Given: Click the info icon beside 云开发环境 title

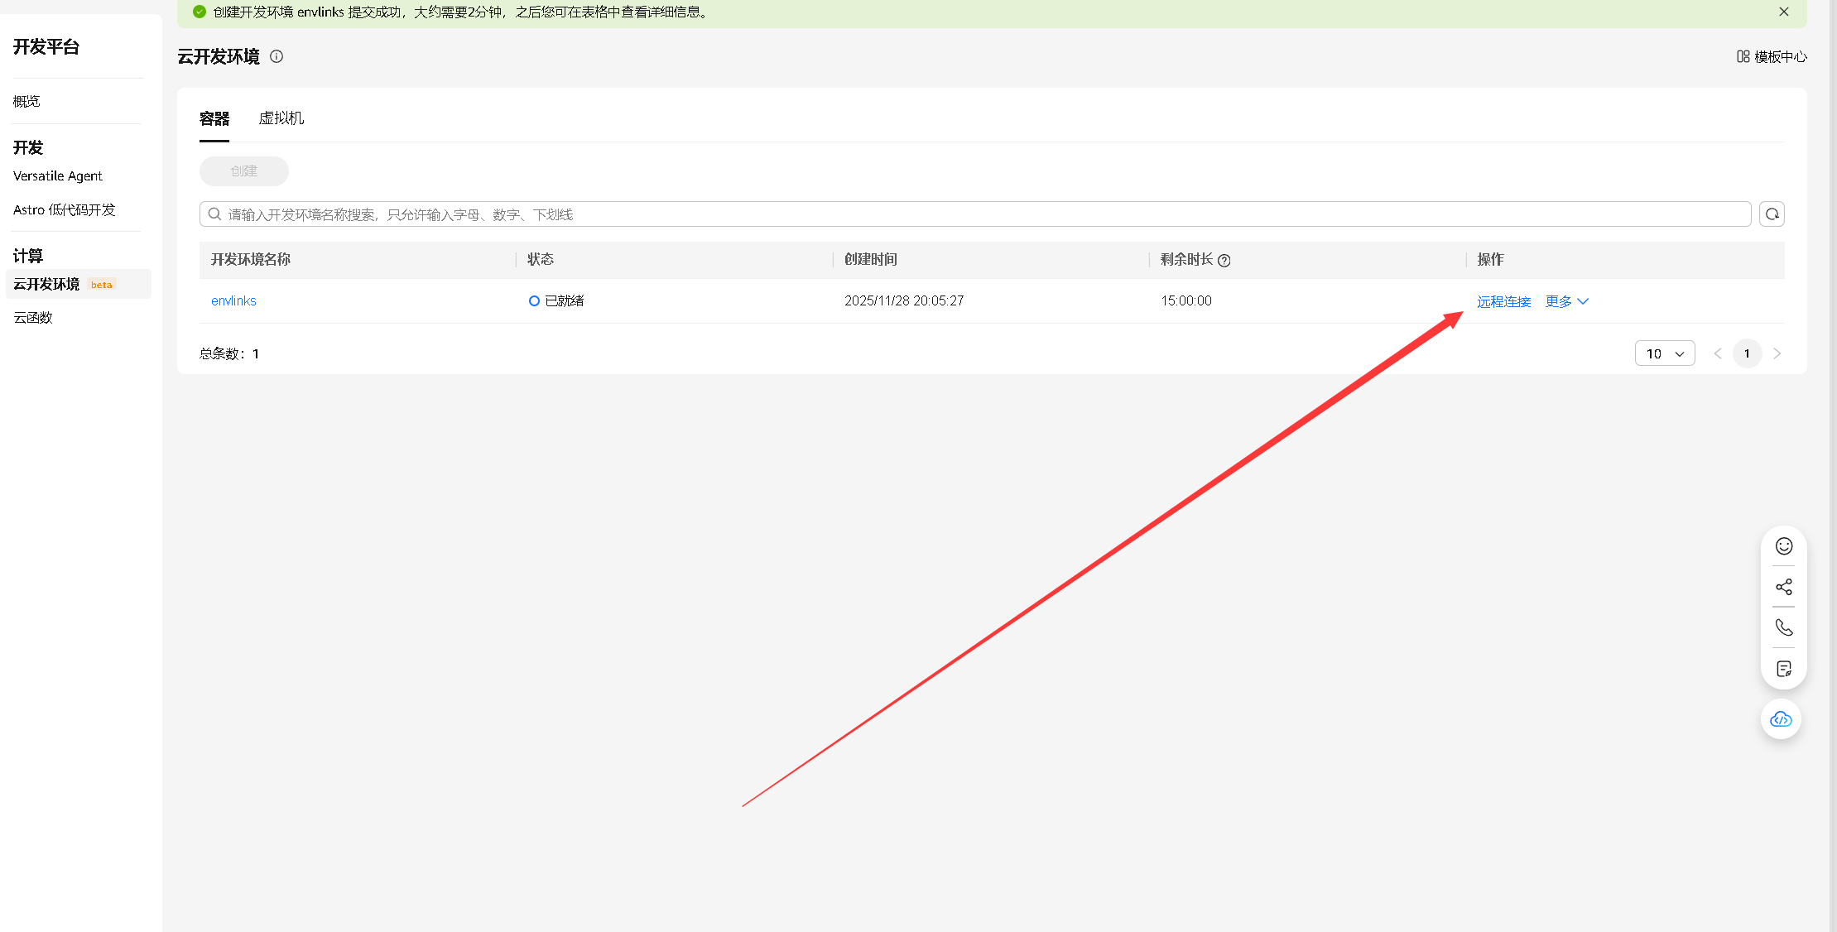Looking at the screenshot, I should click(x=277, y=56).
